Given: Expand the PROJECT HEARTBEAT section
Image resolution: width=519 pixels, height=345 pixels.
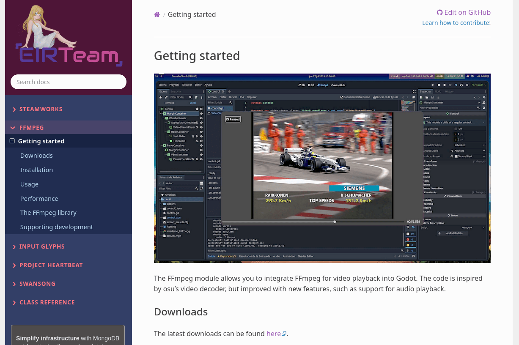Looking at the screenshot, I should 69,265.
